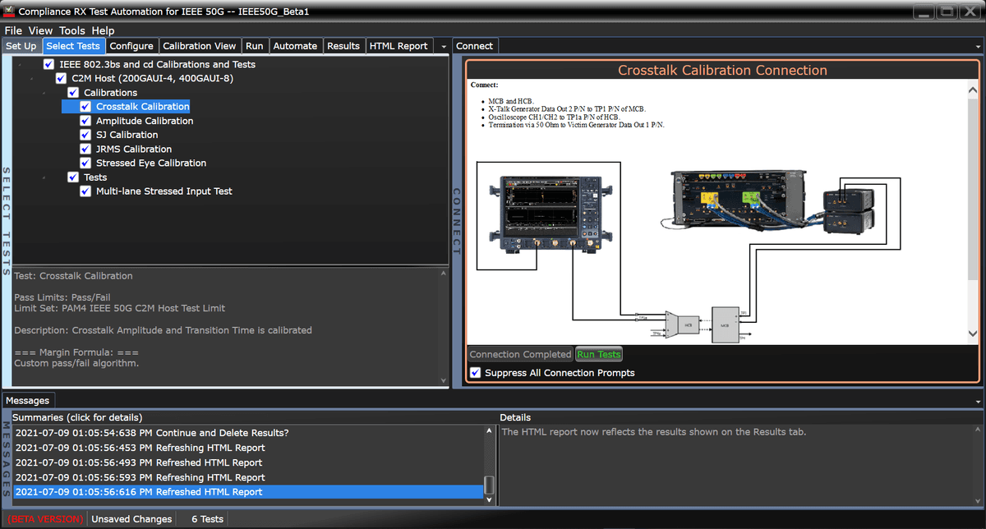Open the File menu

click(12, 30)
